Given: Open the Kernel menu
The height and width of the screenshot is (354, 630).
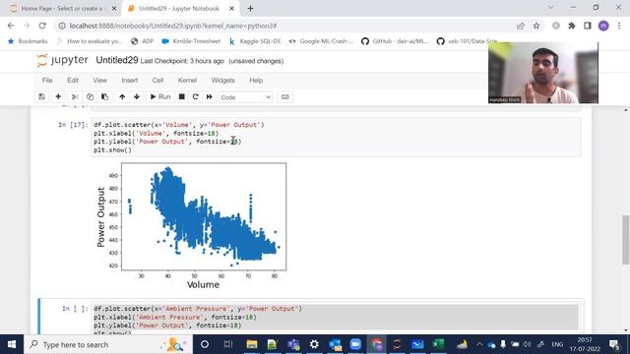Looking at the screenshot, I should click(187, 81).
